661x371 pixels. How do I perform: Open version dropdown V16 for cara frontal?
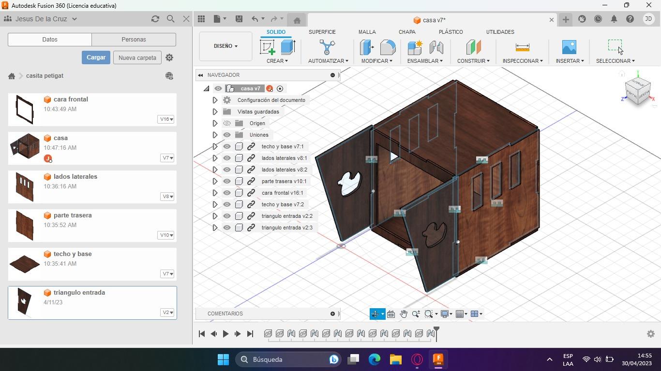click(165, 119)
